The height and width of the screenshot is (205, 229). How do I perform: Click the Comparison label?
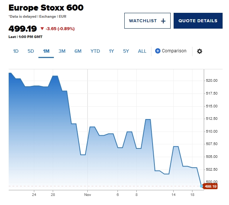point(174,51)
